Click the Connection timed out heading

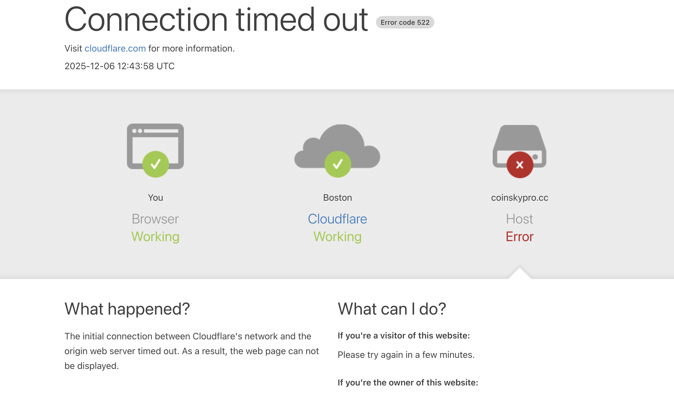(216, 20)
